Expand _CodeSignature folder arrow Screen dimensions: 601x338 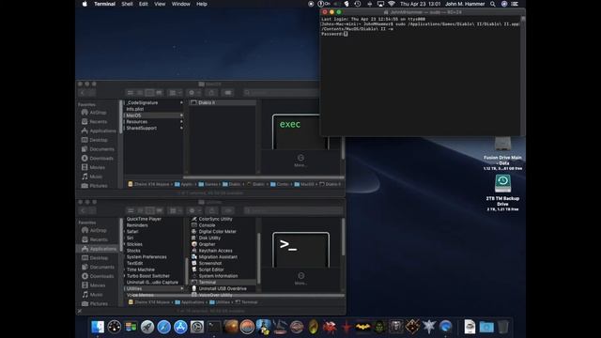coord(181,102)
